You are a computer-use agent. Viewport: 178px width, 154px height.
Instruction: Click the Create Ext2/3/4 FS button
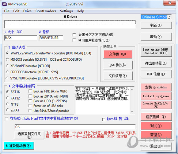point(156,105)
